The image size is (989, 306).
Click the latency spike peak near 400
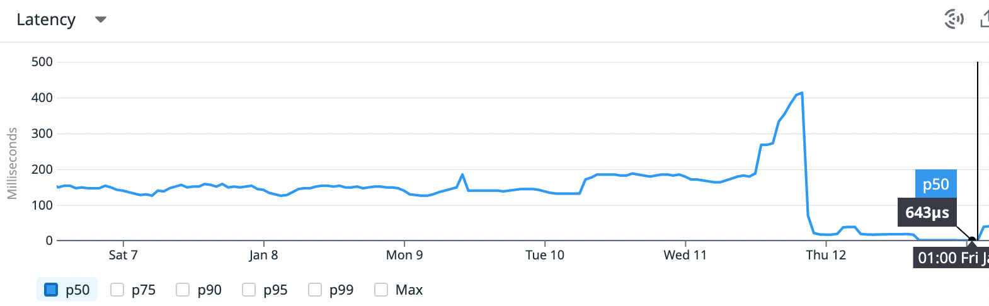click(x=801, y=93)
